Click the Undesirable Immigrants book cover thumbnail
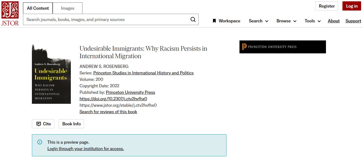The height and width of the screenshot is (162, 363). [x=51, y=74]
